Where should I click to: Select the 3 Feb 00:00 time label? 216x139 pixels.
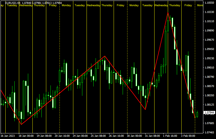click(188, 136)
